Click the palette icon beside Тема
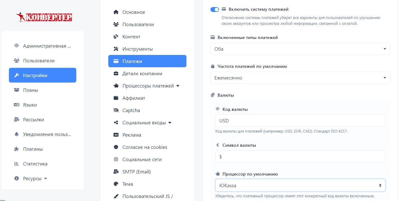The height and width of the screenshot is (201, 399). pos(116,184)
